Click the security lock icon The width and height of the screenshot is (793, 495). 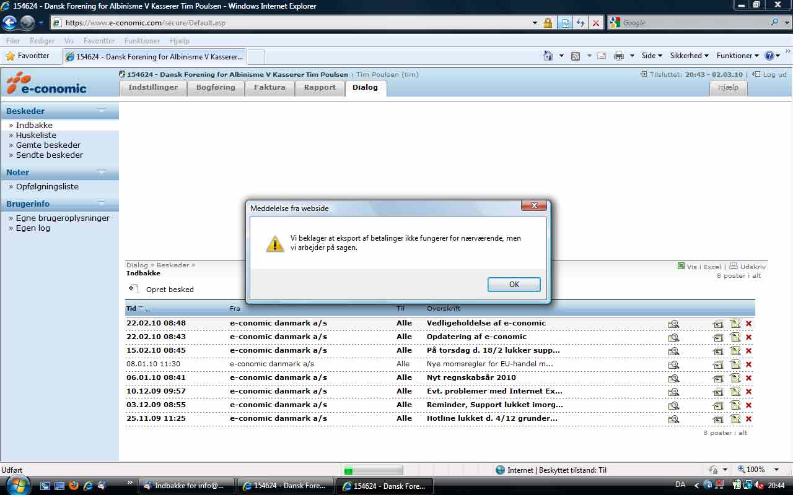coord(548,23)
